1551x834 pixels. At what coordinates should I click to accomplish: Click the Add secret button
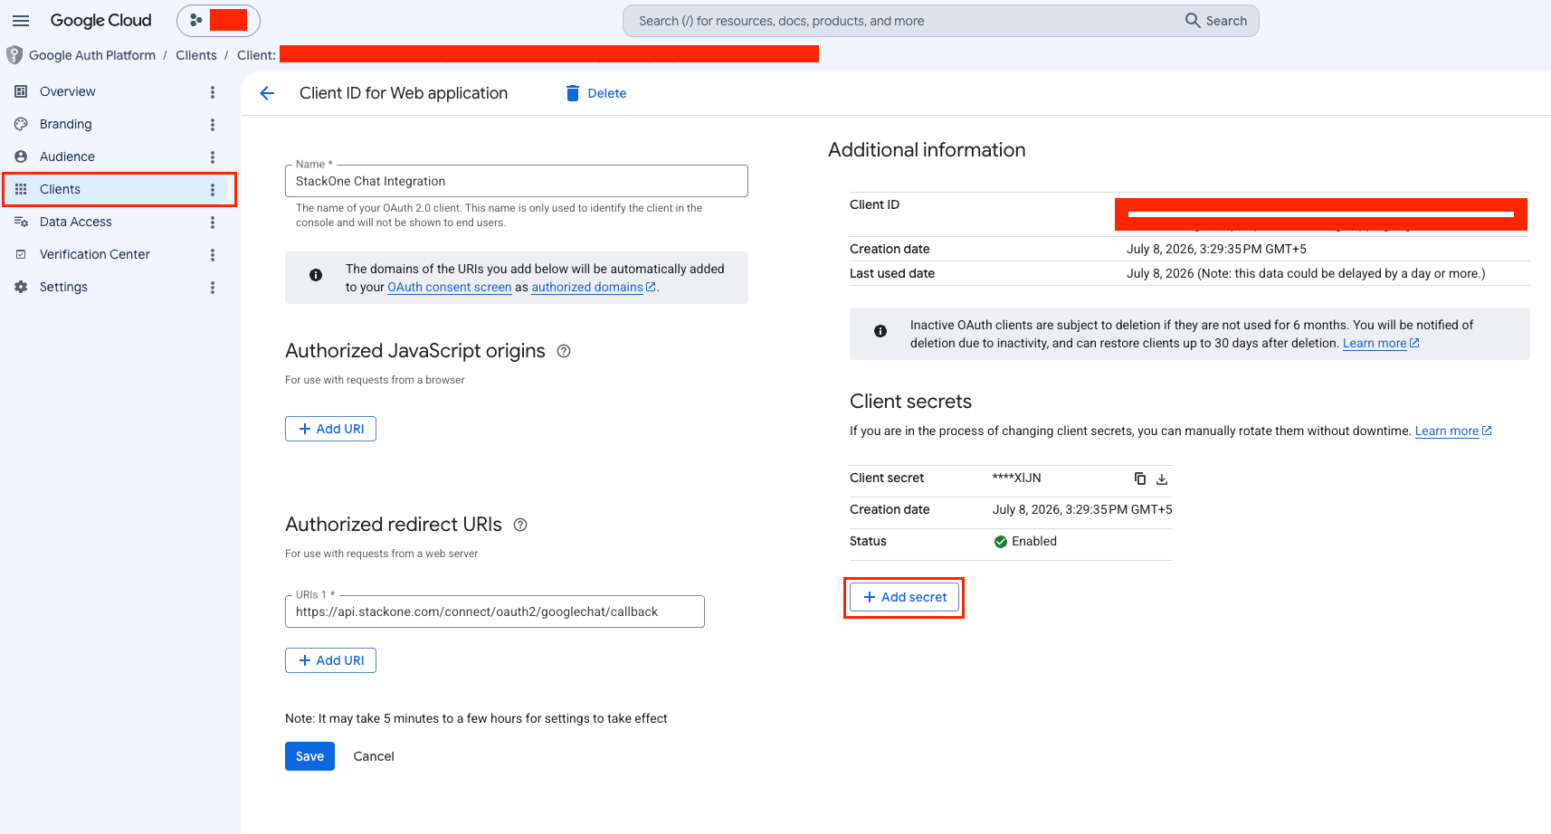pyautogui.click(x=904, y=597)
